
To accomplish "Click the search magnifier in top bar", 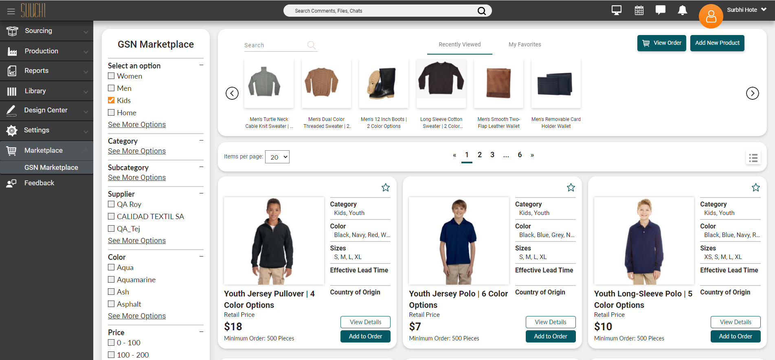I will [481, 11].
